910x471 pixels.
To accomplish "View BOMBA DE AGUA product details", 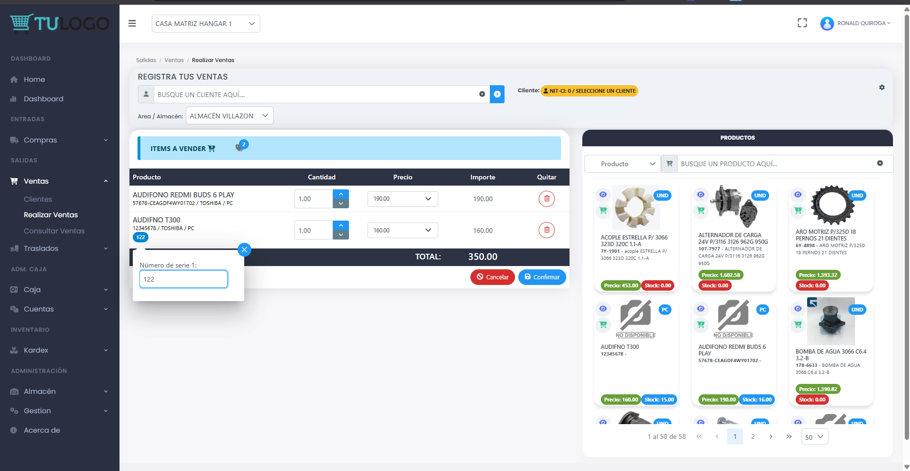I will tap(798, 309).
